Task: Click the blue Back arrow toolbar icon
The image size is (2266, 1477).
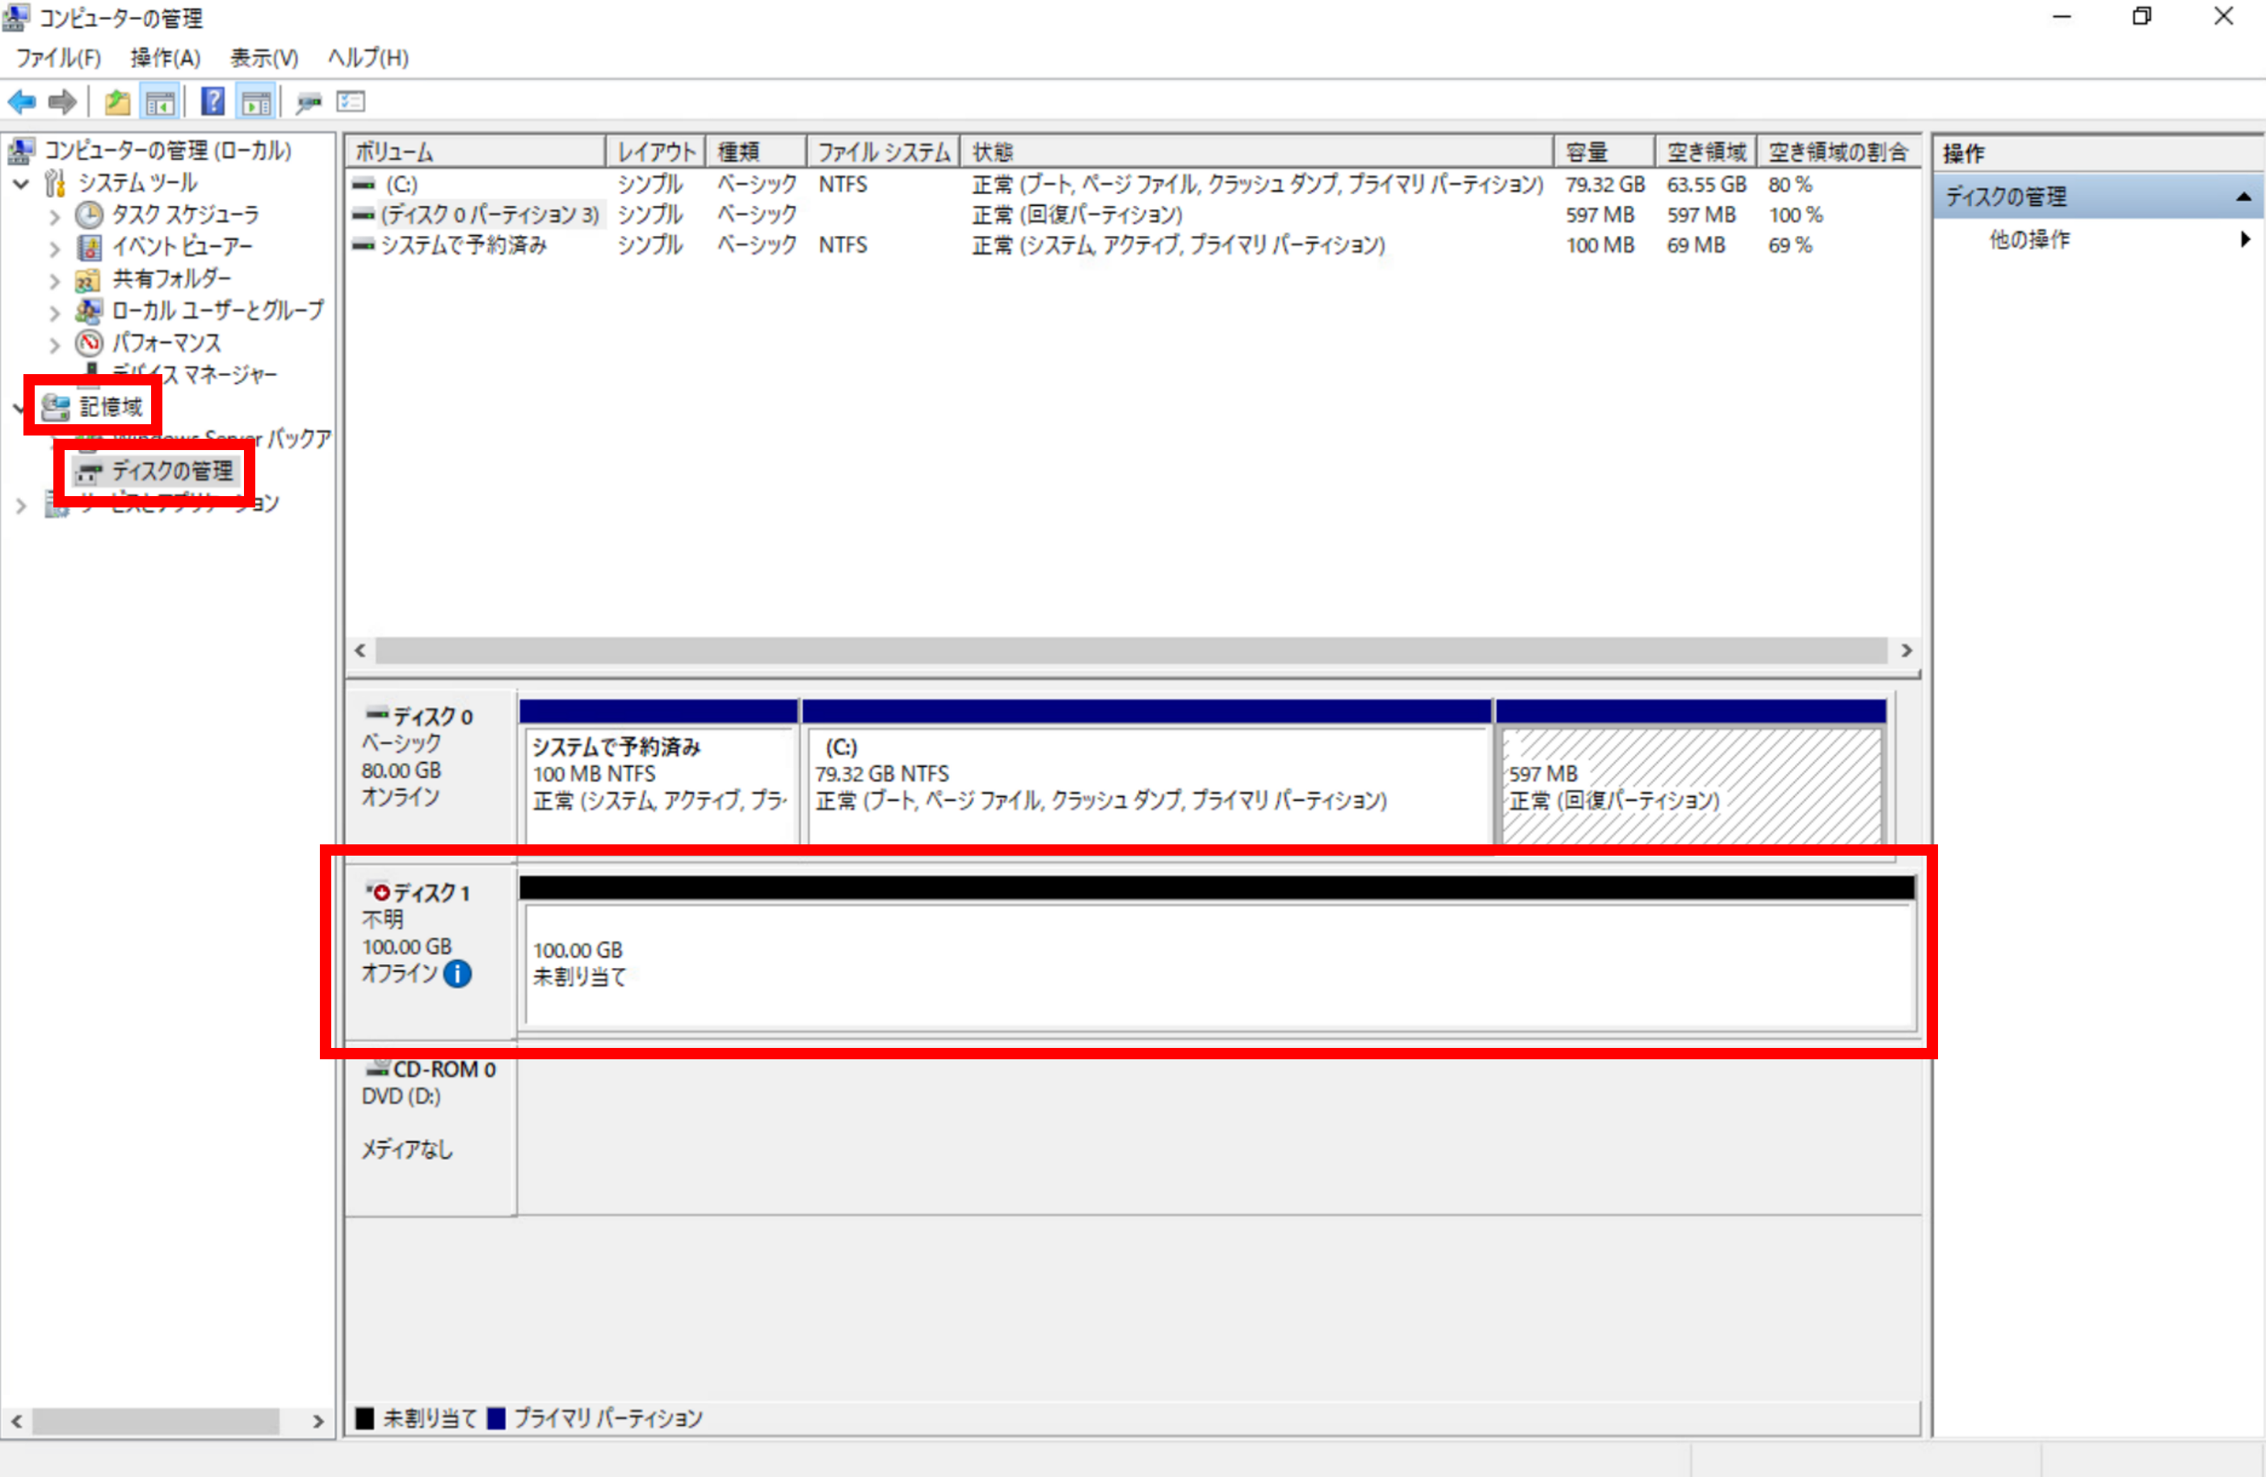Action: click(x=21, y=102)
